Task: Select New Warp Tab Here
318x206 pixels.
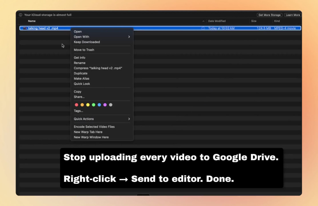Action: 102,132
